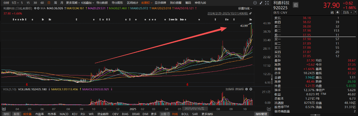Open the MA indicator settings gear
The image size is (358, 116).
click(35, 8)
